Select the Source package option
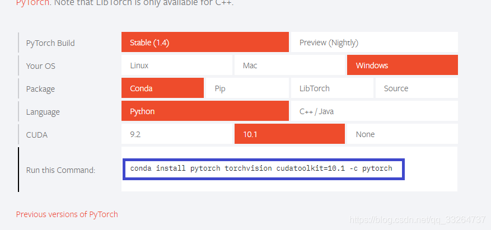Image resolution: width=491 pixels, height=230 pixels. [x=417, y=88]
